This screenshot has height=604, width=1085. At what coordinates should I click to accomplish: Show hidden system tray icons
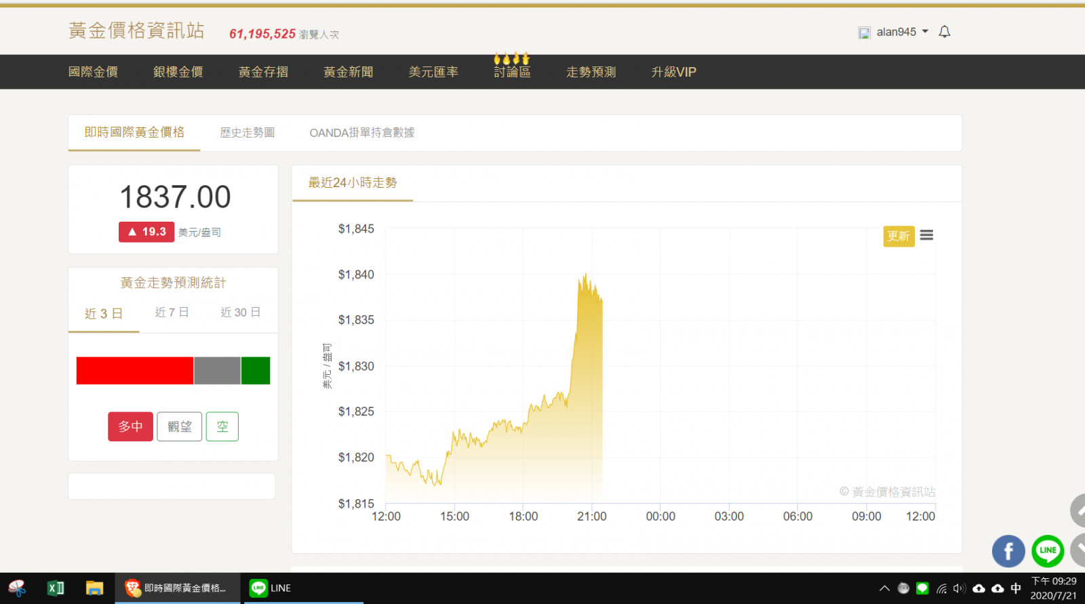[884, 588]
